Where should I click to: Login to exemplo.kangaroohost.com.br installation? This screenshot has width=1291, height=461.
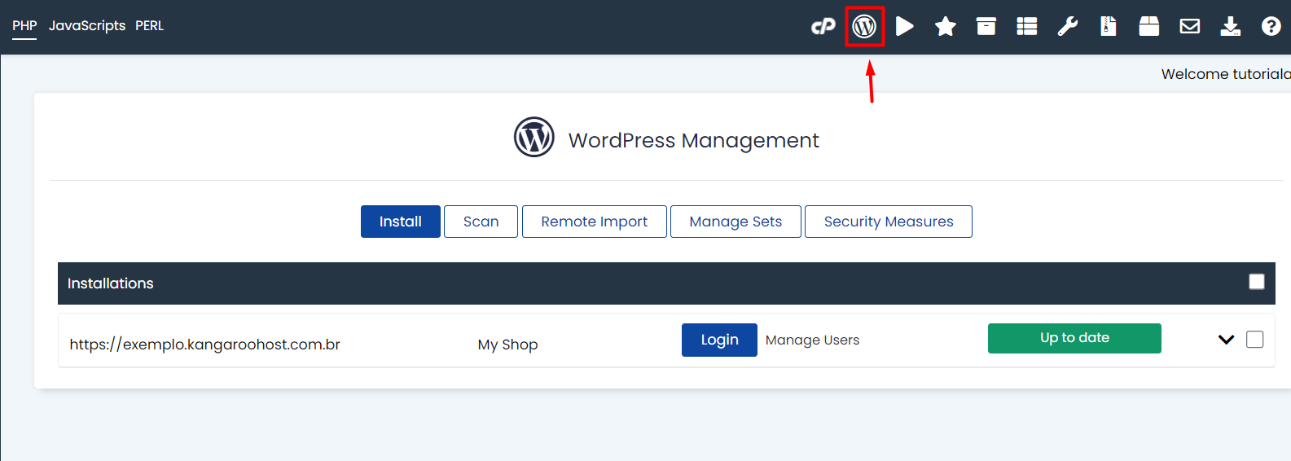[x=719, y=340]
